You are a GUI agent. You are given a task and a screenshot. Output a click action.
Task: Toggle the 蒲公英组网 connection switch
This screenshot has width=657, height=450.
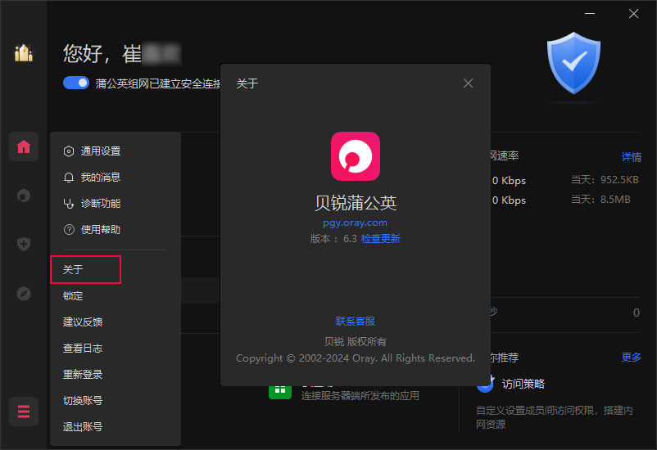(76, 83)
